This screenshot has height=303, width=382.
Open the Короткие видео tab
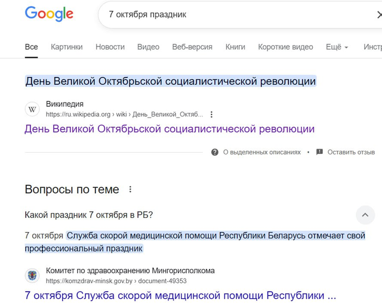click(285, 47)
